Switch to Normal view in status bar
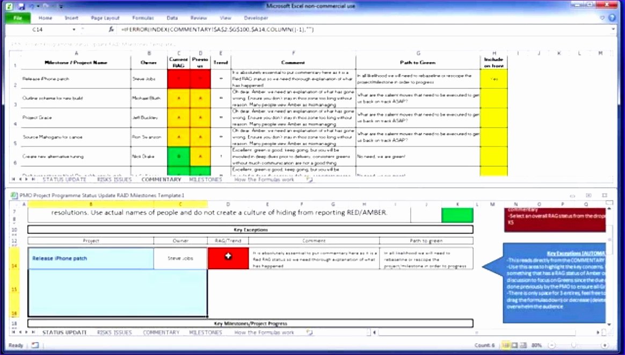Screen dimensions: 625x355 click(x=506, y=345)
